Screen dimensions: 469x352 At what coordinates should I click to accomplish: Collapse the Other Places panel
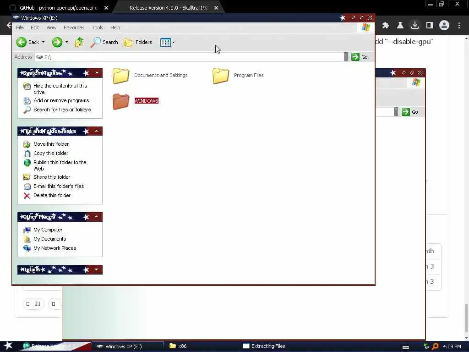point(97,217)
